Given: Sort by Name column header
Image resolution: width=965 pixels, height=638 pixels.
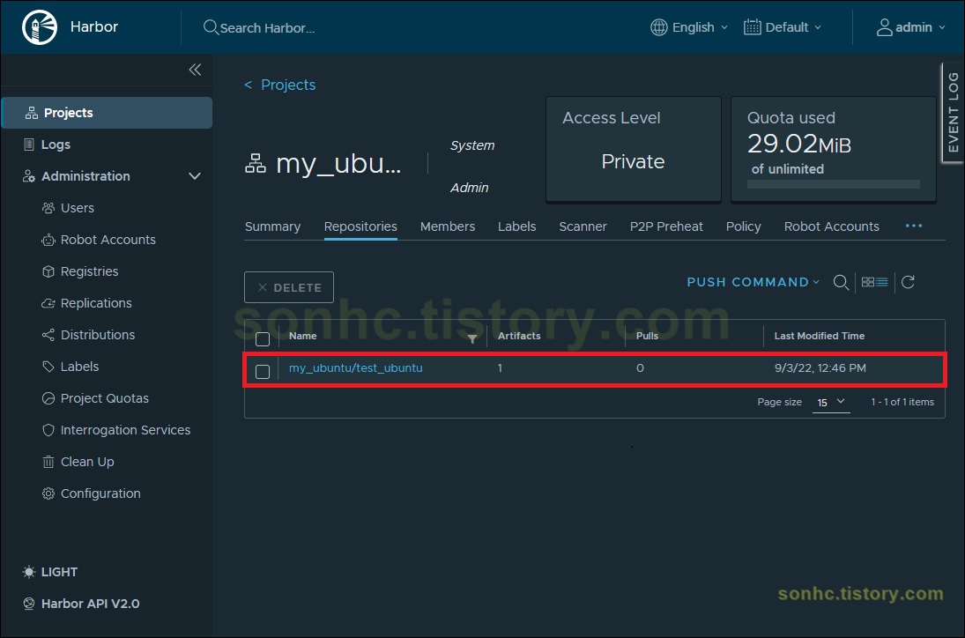Looking at the screenshot, I should tap(303, 336).
